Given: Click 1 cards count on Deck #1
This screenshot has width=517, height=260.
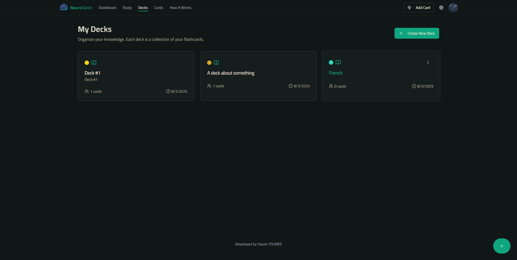Looking at the screenshot, I should click(96, 91).
